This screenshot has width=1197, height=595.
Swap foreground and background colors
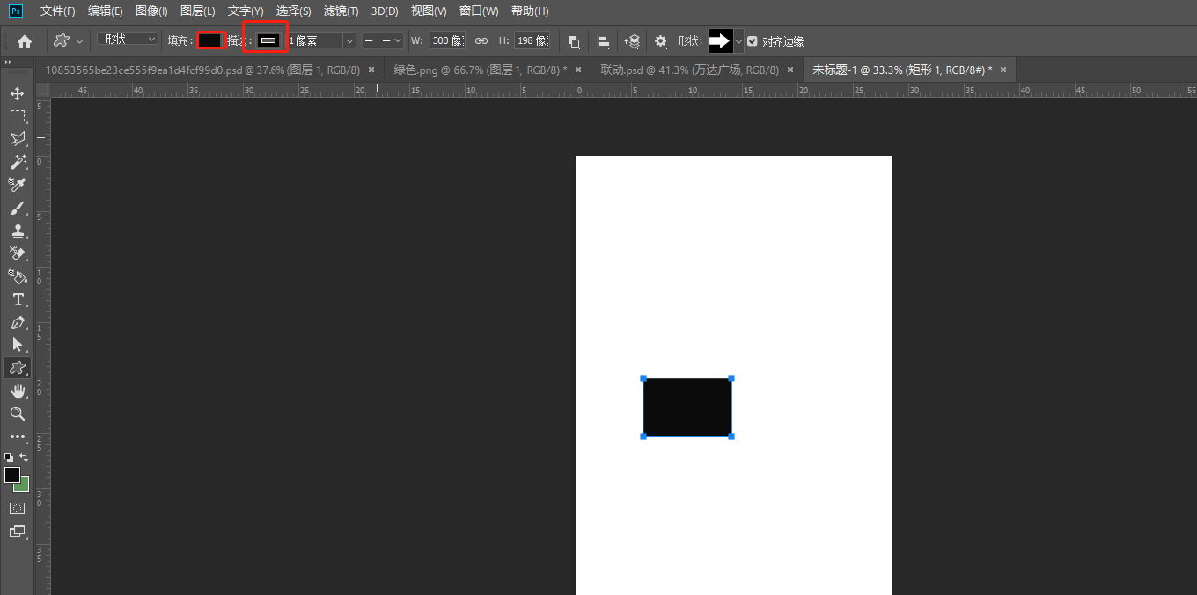tap(24, 458)
